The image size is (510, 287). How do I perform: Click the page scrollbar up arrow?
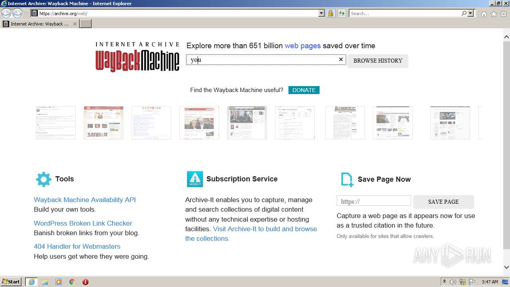pyautogui.click(x=506, y=37)
